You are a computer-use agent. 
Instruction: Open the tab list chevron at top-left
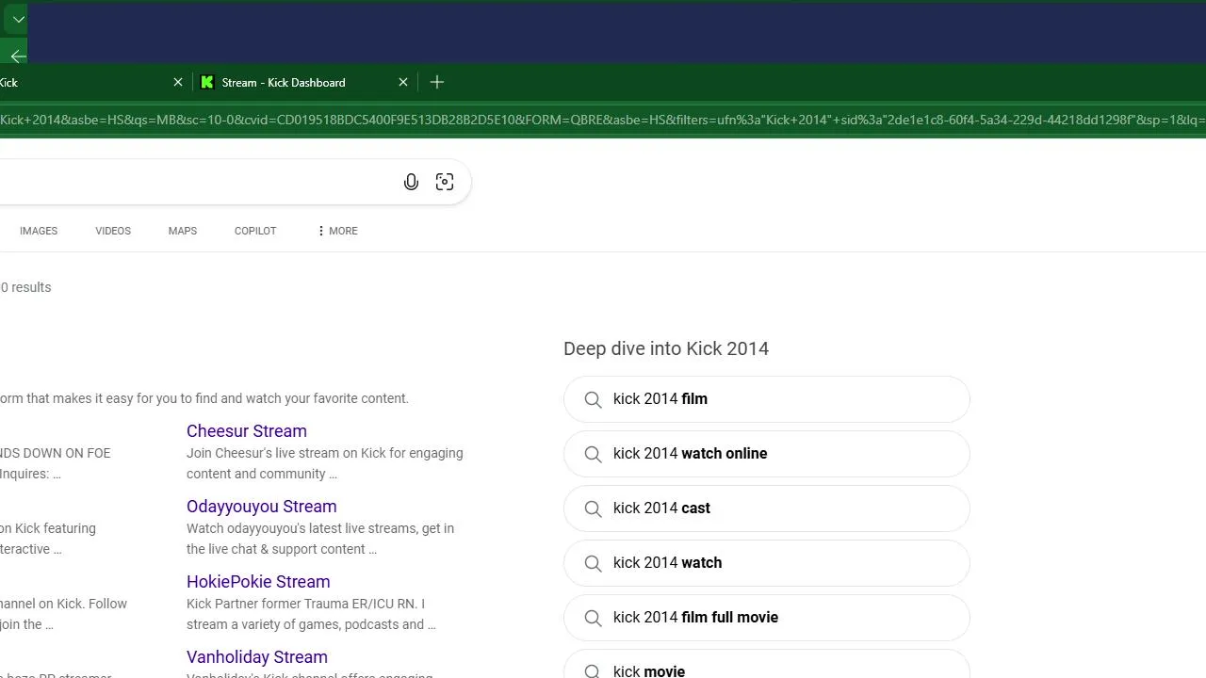18,19
